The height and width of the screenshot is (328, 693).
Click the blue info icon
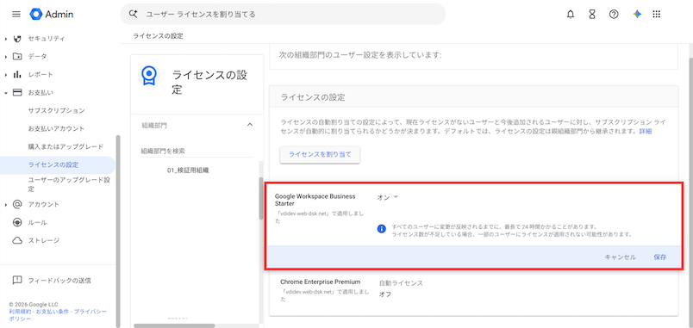coord(382,229)
